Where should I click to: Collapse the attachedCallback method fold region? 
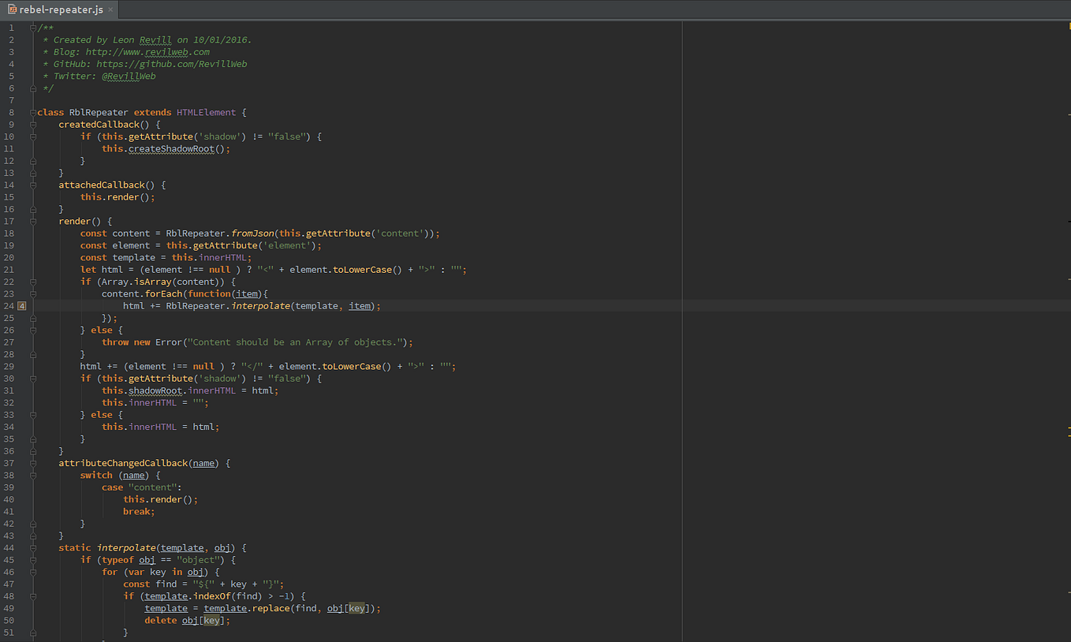pyautogui.click(x=32, y=185)
